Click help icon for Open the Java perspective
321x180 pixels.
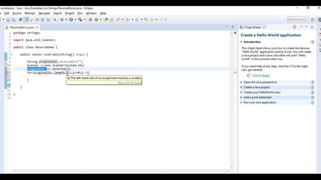point(312,82)
